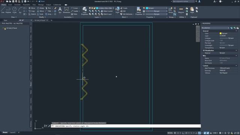Toggle ortho mode in status bar

(183, 133)
